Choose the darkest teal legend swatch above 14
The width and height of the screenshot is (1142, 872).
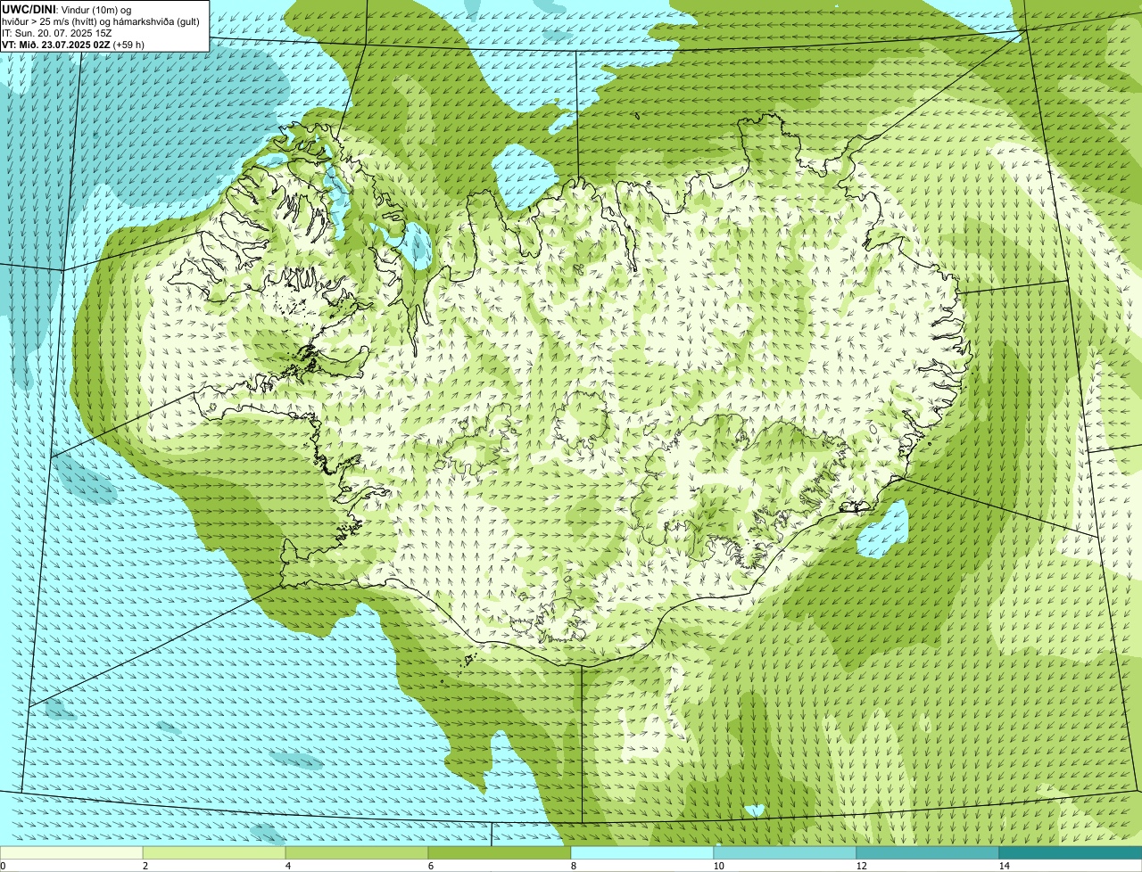(1071, 852)
